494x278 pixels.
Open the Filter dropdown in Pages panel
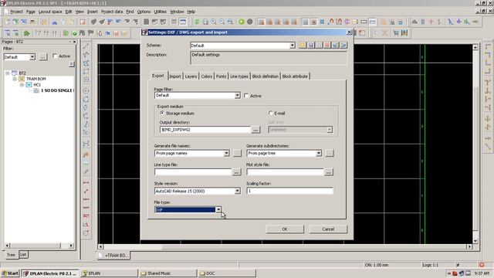pos(32,57)
